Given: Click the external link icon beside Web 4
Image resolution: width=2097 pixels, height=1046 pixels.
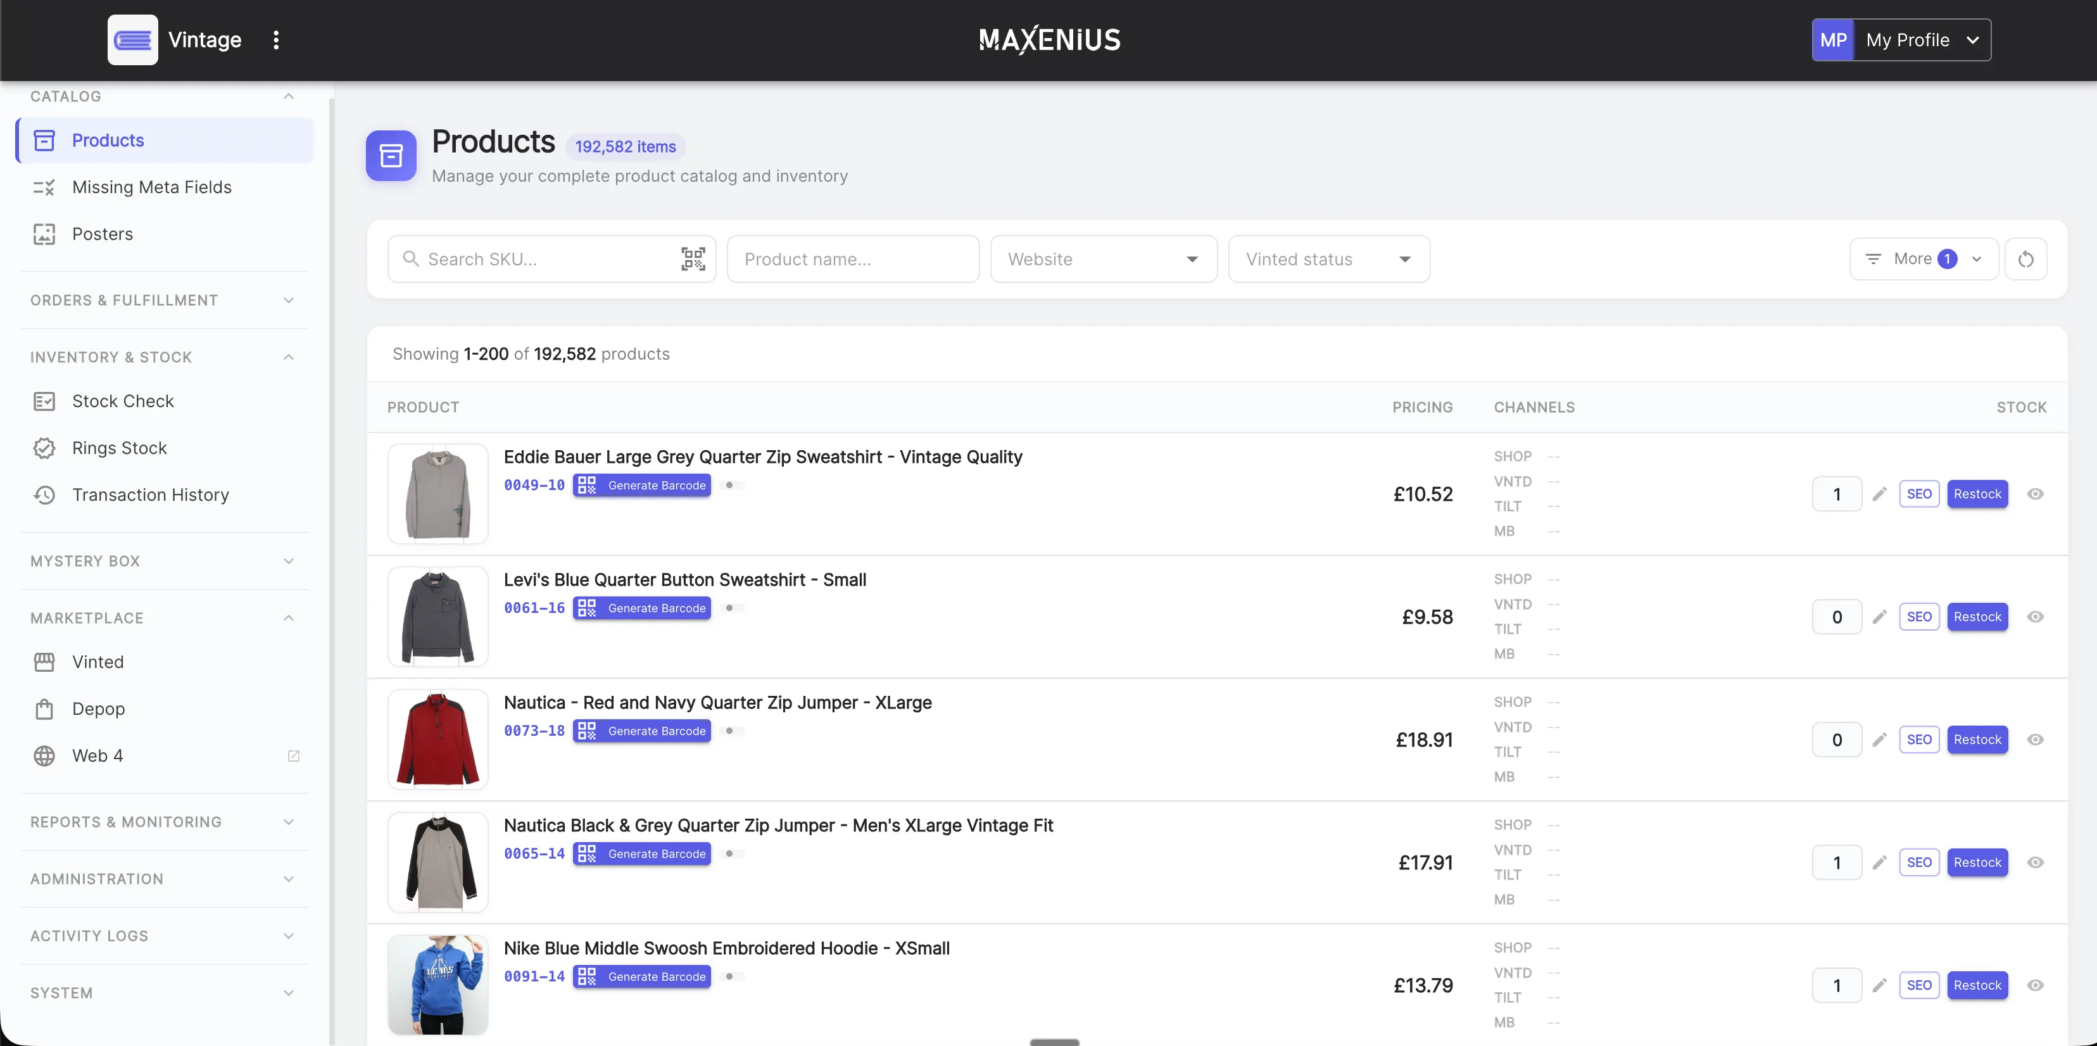Looking at the screenshot, I should [294, 756].
